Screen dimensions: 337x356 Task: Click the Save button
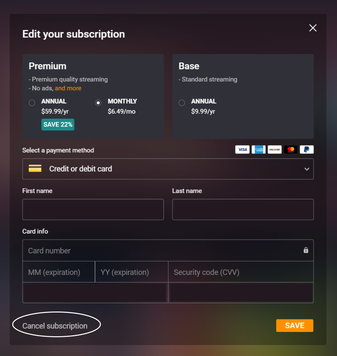pyautogui.click(x=294, y=326)
